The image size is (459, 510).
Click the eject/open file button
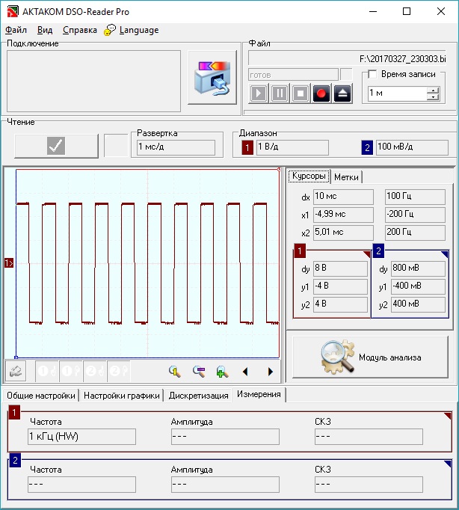click(342, 93)
